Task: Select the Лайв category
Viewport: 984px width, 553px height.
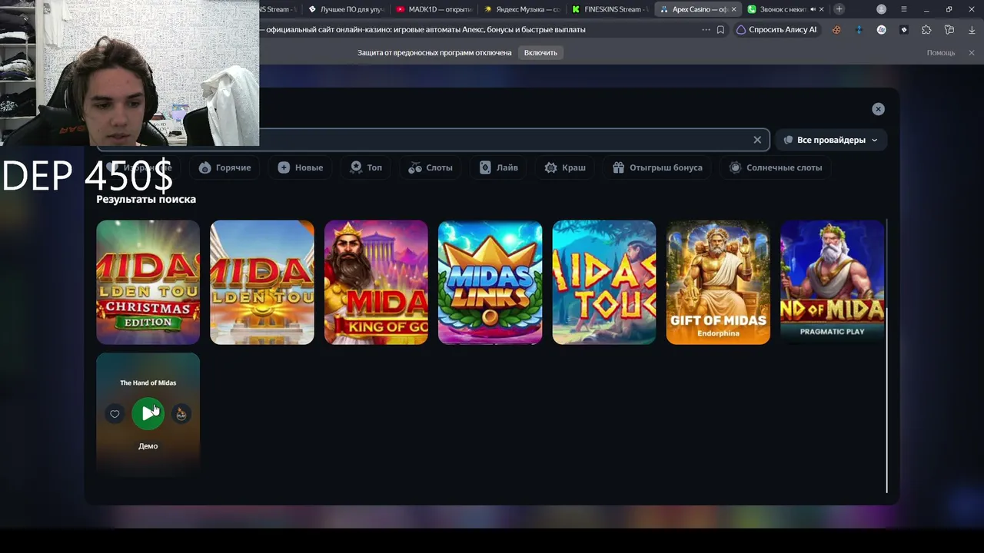Action: [x=499, y=167]
